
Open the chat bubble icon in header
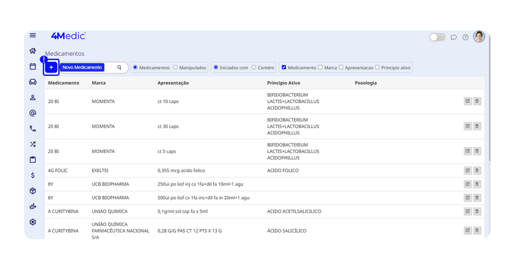(x=454, y=37)
